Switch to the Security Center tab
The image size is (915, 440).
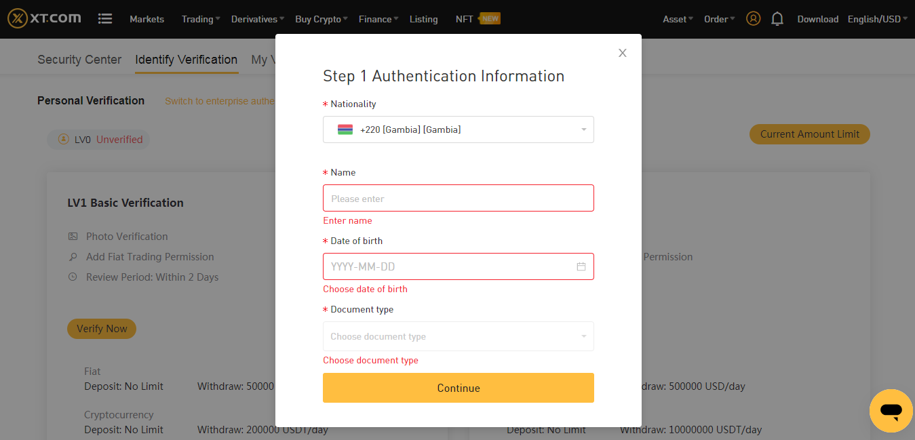pos(79,60)
